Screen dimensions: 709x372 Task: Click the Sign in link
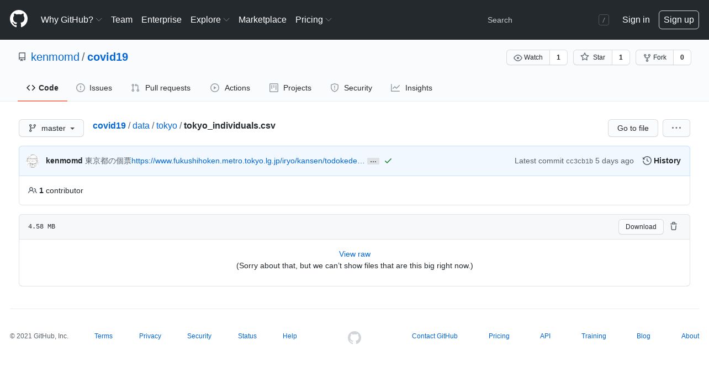point(636,20)
